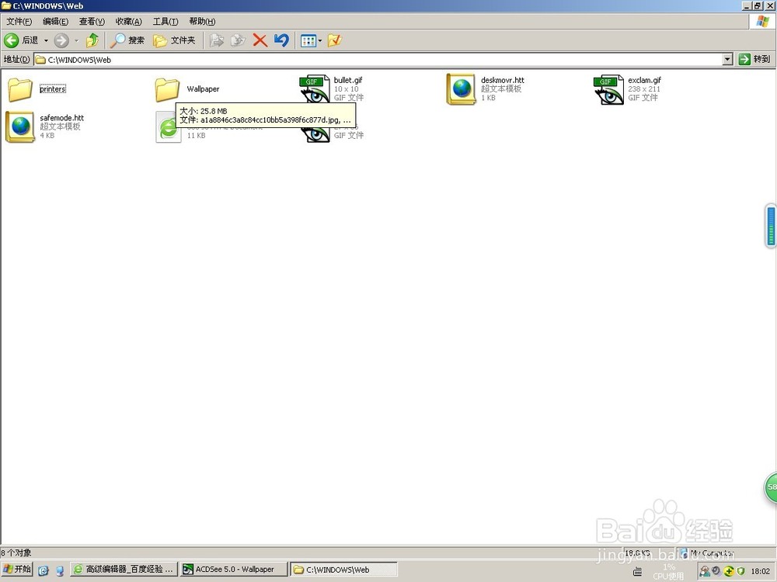Open the forward history dropdown arrow
This screenshot has width=777, height=582.
(76, 40)
